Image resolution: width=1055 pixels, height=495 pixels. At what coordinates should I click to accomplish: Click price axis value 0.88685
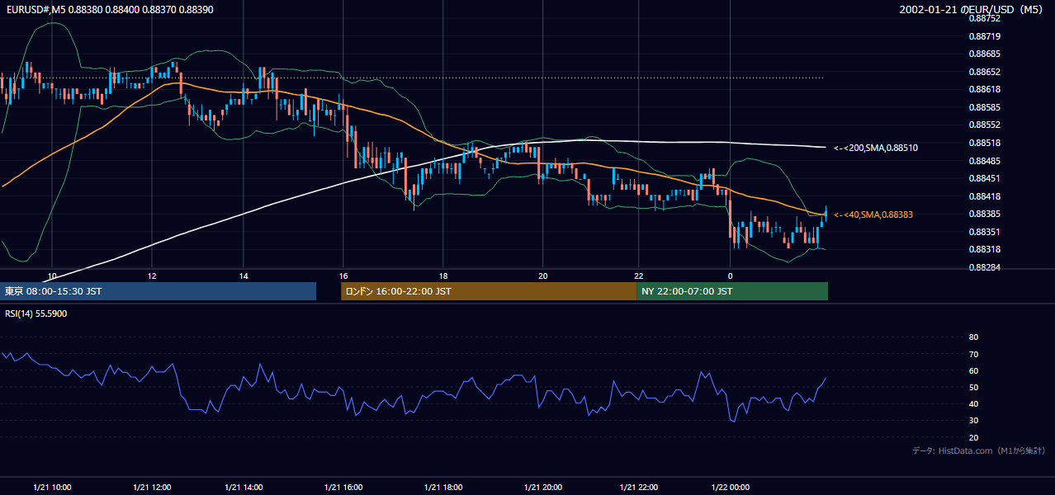tap(984, 54)
